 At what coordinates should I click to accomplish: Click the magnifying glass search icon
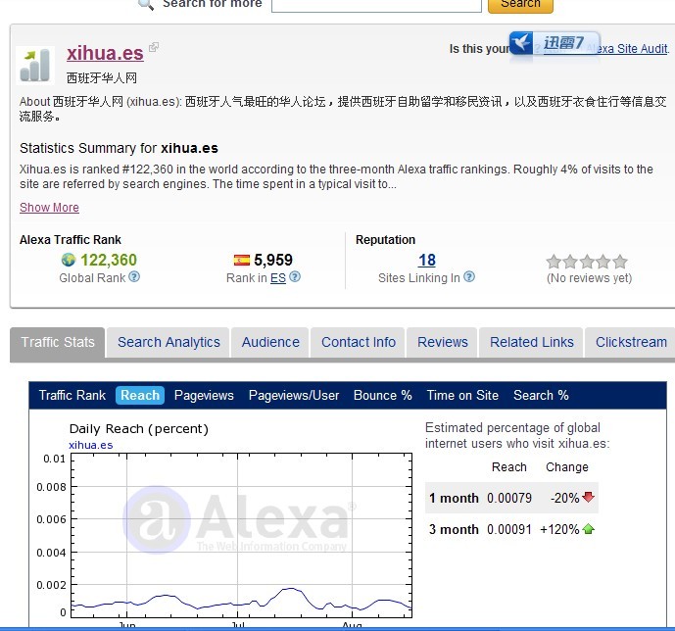coord(146,4)
